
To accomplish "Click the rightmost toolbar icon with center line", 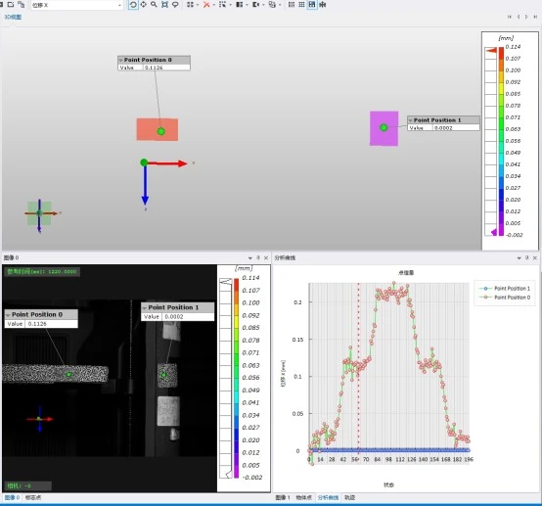I will click(x=323, y=5).
